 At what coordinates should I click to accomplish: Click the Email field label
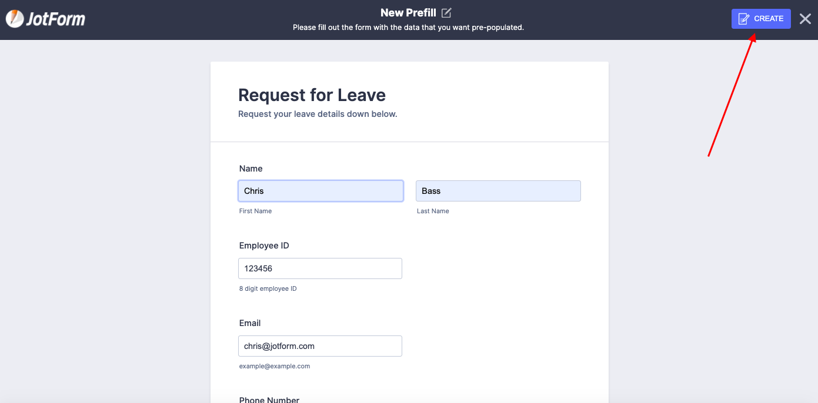pyautogui.click(x=250, y=323)
